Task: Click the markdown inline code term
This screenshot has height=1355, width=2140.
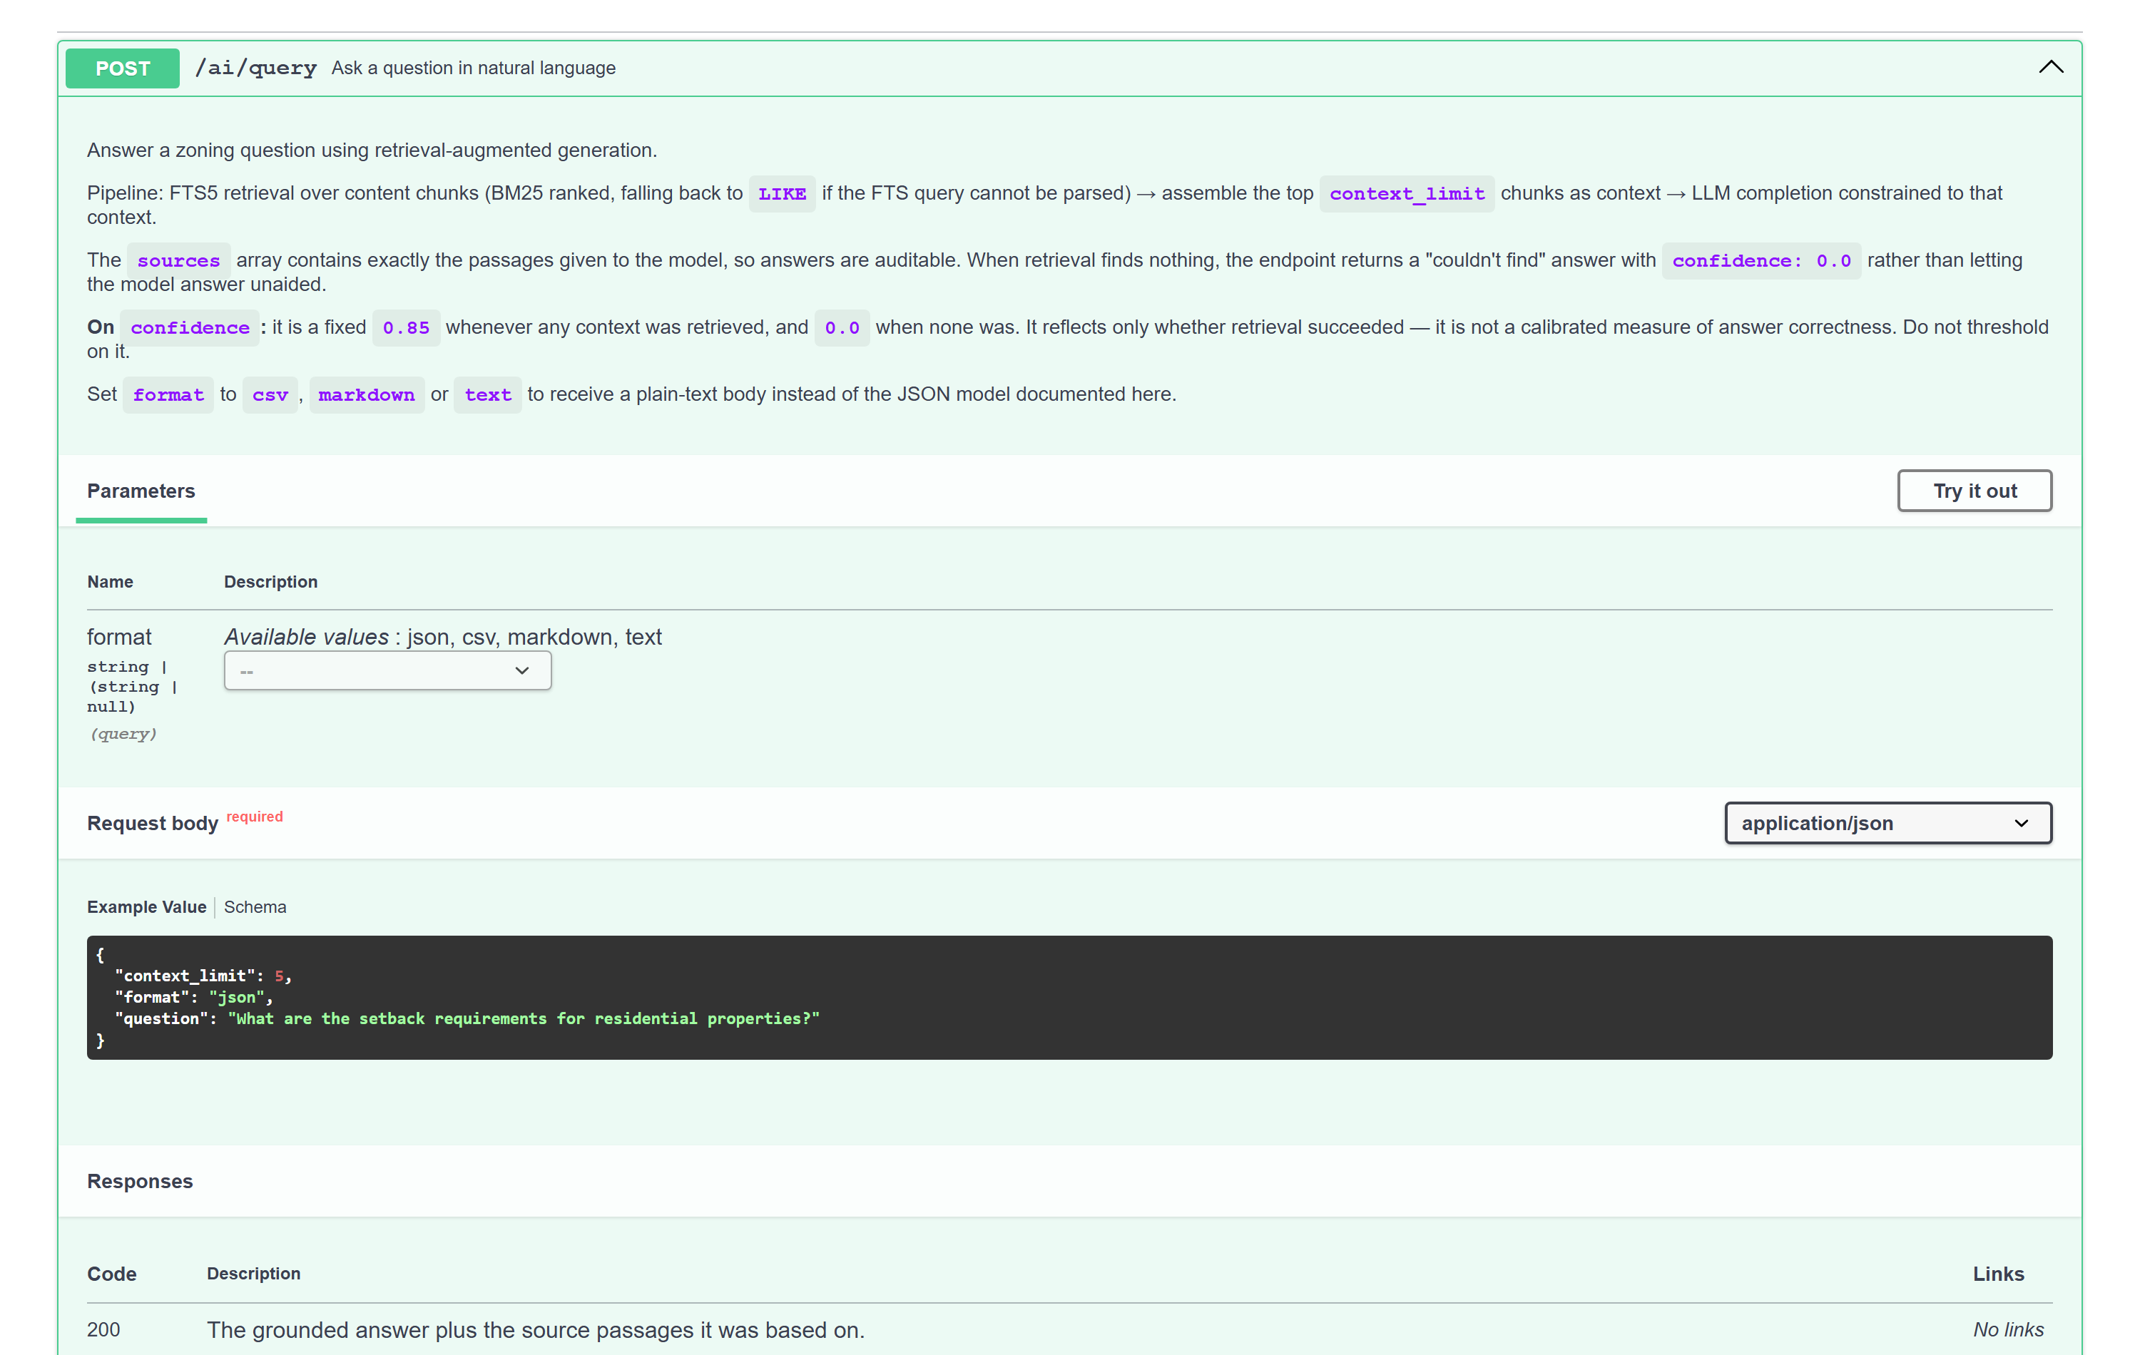Action: click(366, 394)
